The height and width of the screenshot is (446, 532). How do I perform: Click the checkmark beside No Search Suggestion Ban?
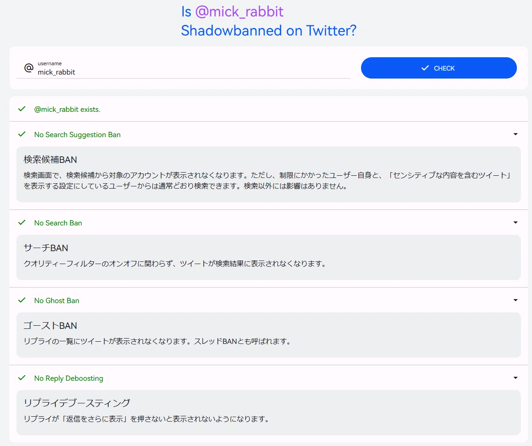click(22, 134)
